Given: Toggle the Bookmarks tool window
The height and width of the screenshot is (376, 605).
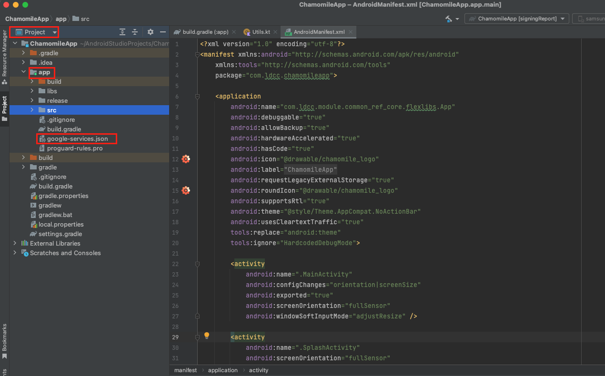Looking at the screenshot, I should pyautogui.click(x=4, y=341).
